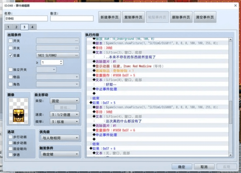Select command 变量操作 DaST = 5
241x173 pixels.
[x=157, y=75]
